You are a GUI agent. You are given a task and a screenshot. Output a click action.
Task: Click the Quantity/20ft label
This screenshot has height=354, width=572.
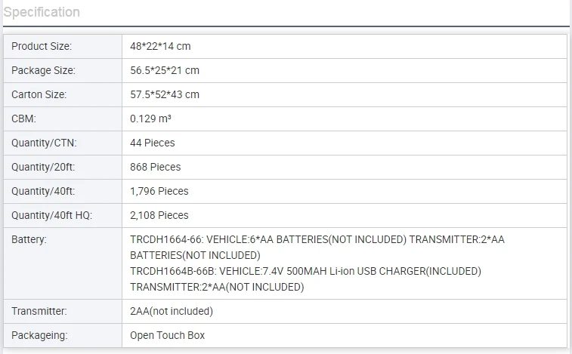[45, 167]
